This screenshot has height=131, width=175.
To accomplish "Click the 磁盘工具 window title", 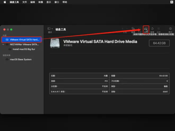I will [x=61, y=29].
